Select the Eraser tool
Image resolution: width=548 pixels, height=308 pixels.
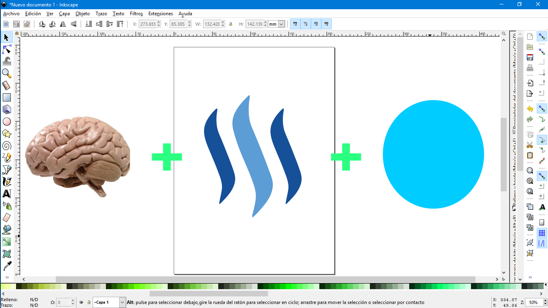click(x=7, y=218)
